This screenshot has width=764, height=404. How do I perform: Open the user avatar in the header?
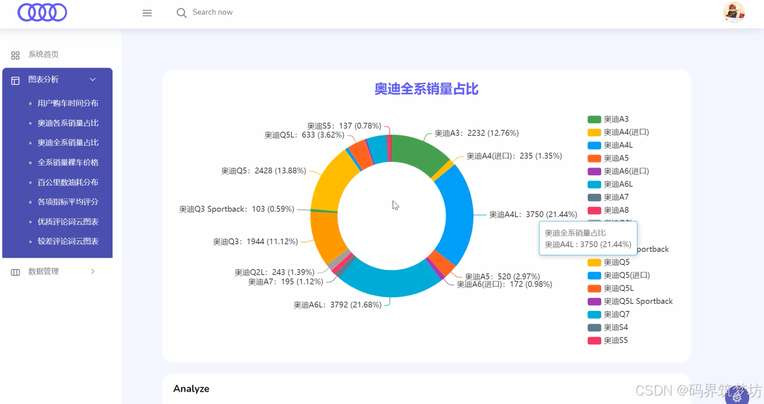pos(734,12)
